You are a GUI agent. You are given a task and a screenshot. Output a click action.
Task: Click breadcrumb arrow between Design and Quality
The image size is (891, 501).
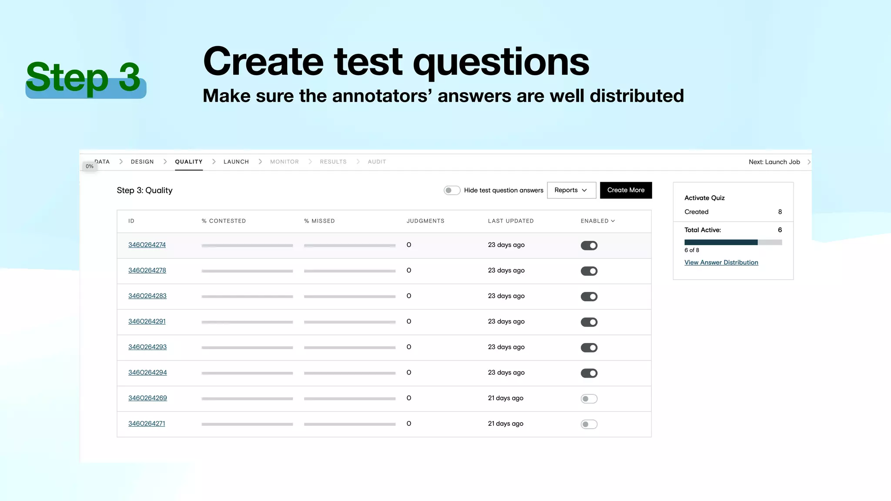165,162
